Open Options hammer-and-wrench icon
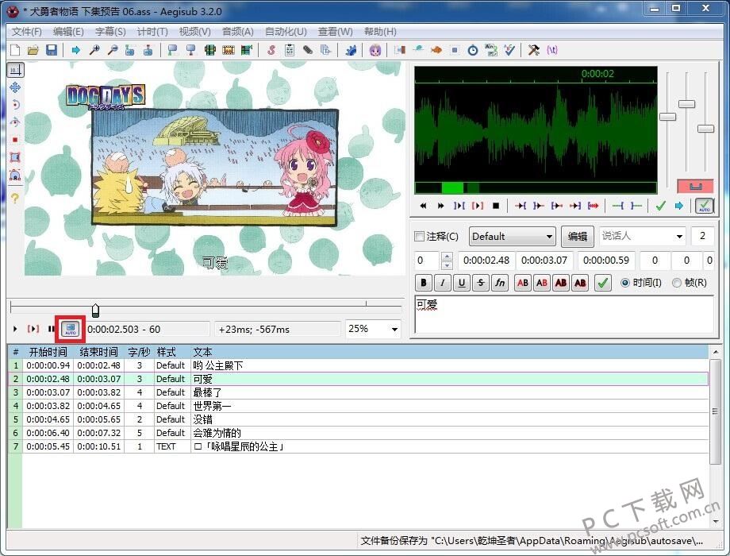Screen dimensions: 730x556 coord(533,50)
